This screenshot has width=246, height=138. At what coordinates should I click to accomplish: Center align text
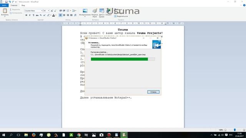pyautogui.click(x=64, y=15)
